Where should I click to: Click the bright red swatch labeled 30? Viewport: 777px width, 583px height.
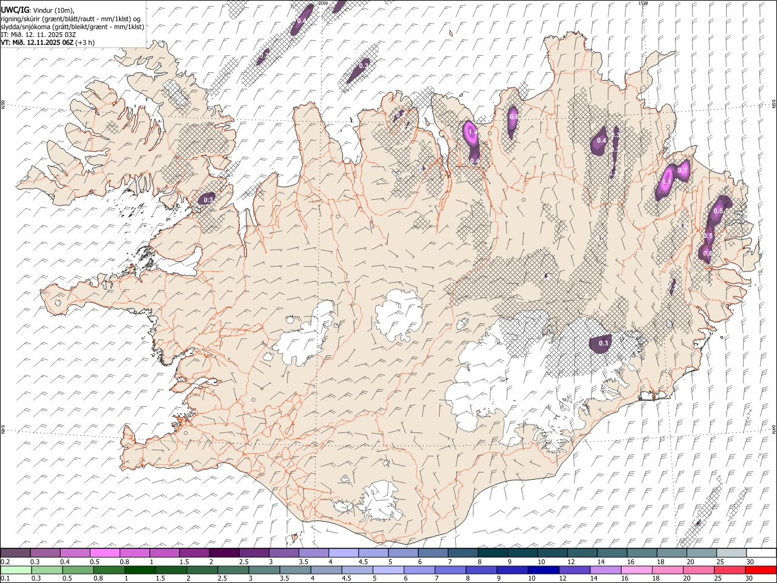[761, 570]
